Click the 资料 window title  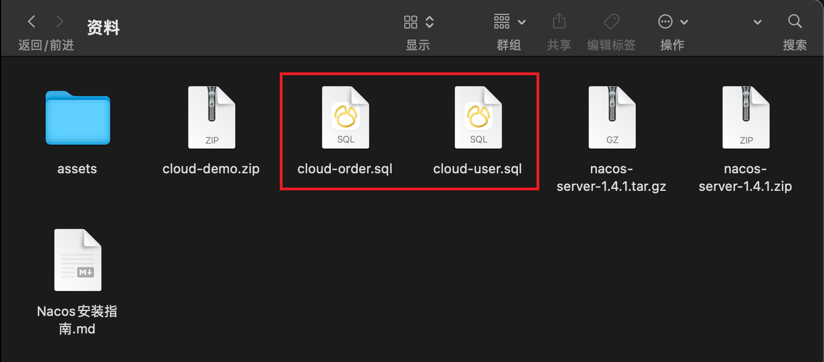103,27
